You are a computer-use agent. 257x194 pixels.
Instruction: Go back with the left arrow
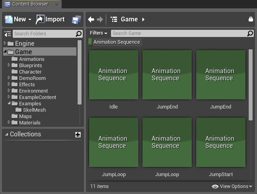[x=91, y=19]
